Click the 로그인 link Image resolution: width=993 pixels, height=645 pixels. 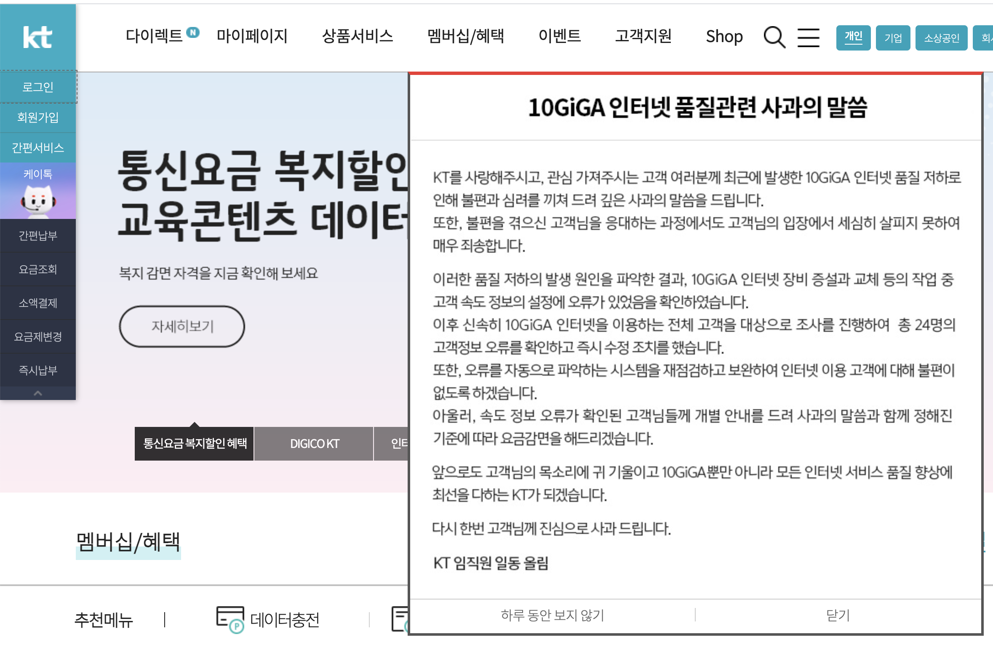coord(38,87)
